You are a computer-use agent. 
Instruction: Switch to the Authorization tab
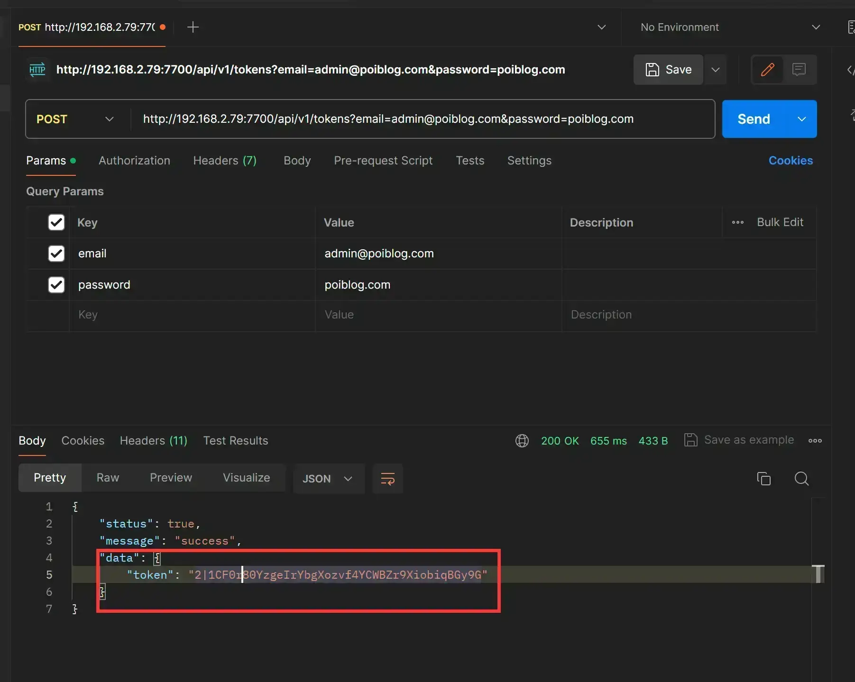click(134, 161)
